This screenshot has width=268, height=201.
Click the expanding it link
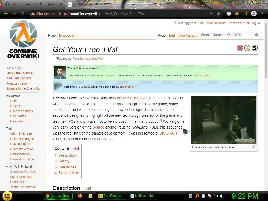click(127, 87)
